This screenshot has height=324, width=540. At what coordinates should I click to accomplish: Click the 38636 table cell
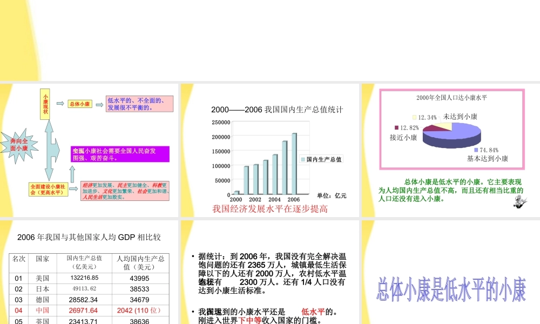[139, 321]
